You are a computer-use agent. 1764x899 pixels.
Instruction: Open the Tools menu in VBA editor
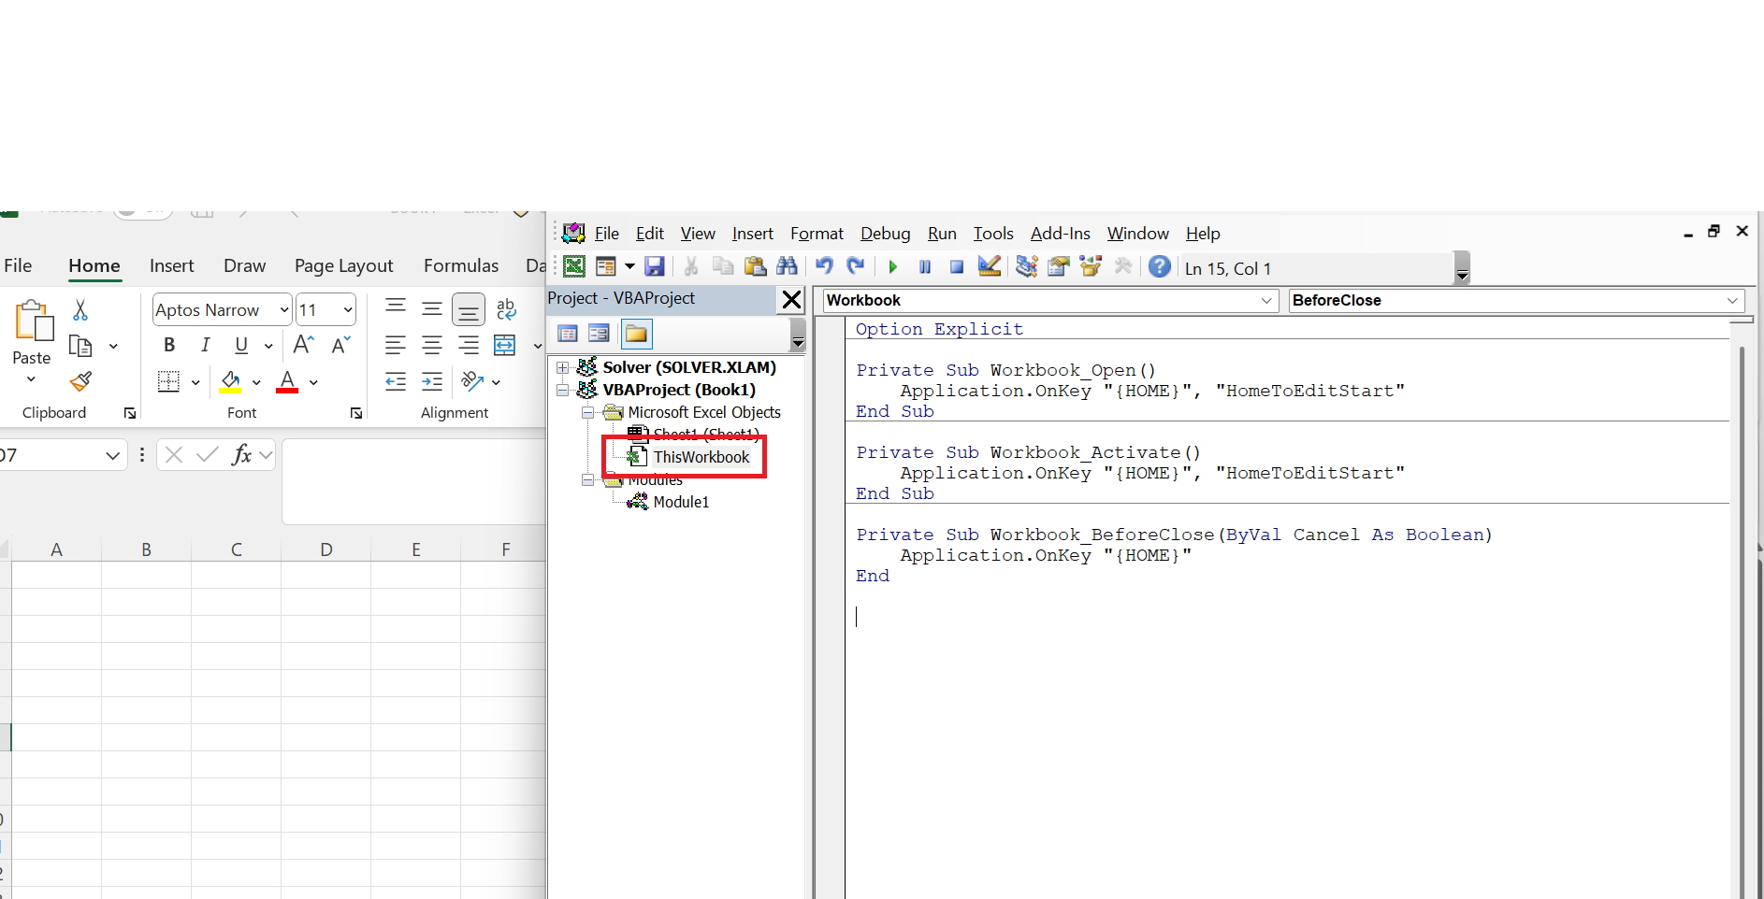pyautogui.click(x=993, y=233)
